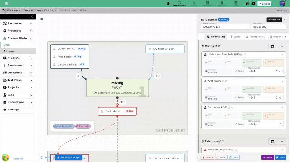Open the Workspace section in the top bar
The width and height of the screenshot is (290, 163).
[x=179, y=4]
